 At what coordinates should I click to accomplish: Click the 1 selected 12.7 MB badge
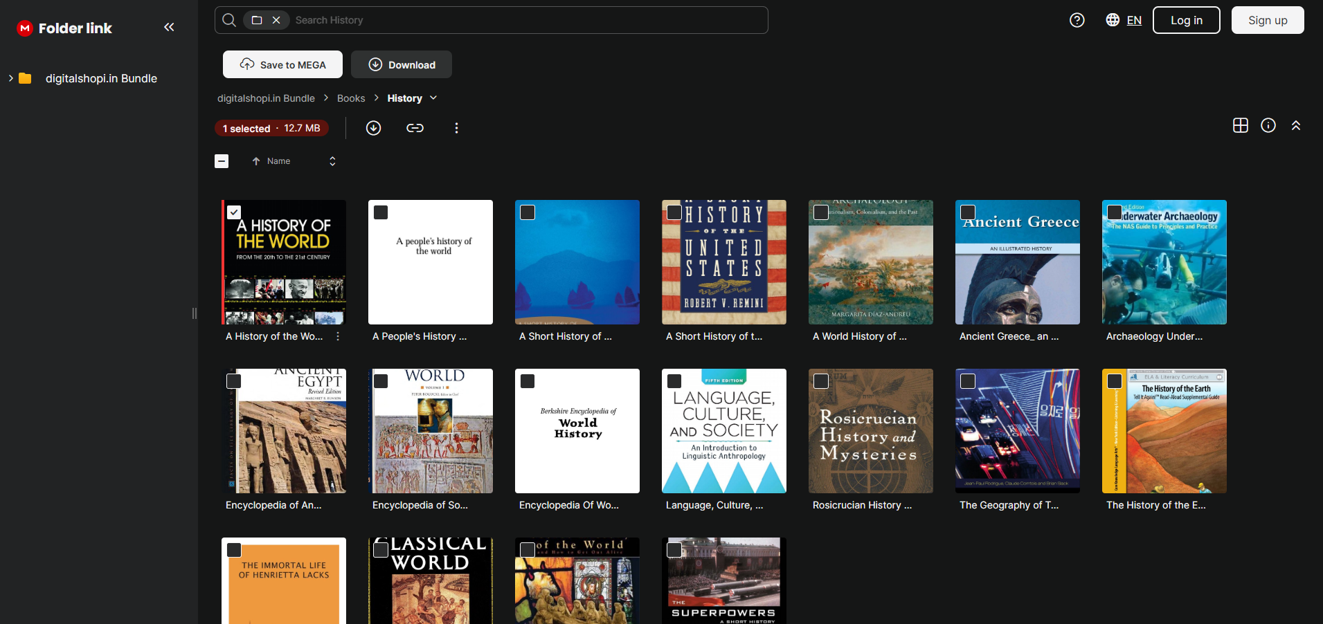pyautogui.click(x=271, y=128)
